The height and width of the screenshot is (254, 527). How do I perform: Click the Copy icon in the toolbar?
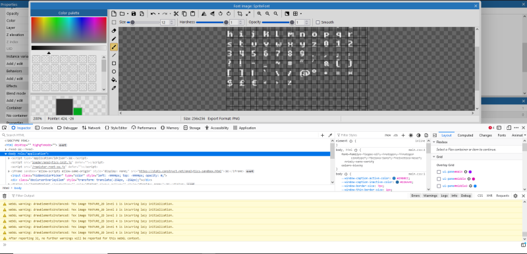184,14
